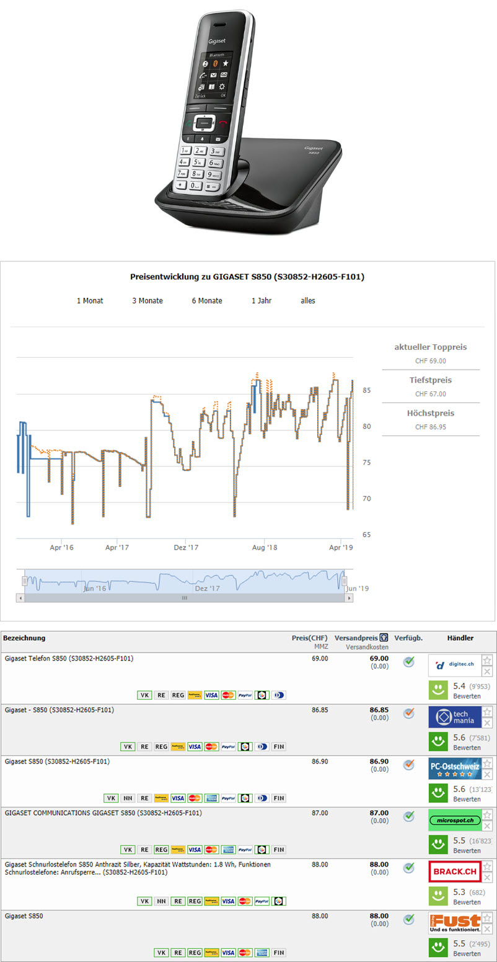
Task: Click the right arrow of the chart scrollbar
Action: [349, 598]
